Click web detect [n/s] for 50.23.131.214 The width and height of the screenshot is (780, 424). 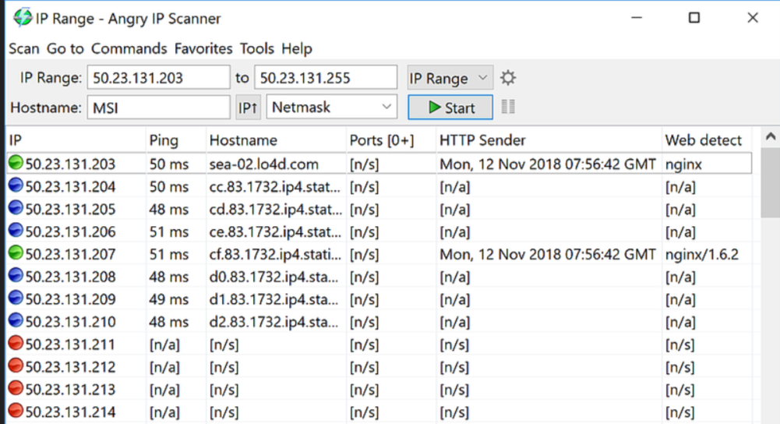679,412
